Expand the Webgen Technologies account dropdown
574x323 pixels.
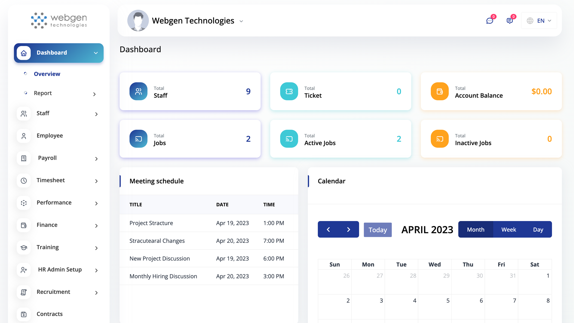pyautogui.click(x=241, y=21)
